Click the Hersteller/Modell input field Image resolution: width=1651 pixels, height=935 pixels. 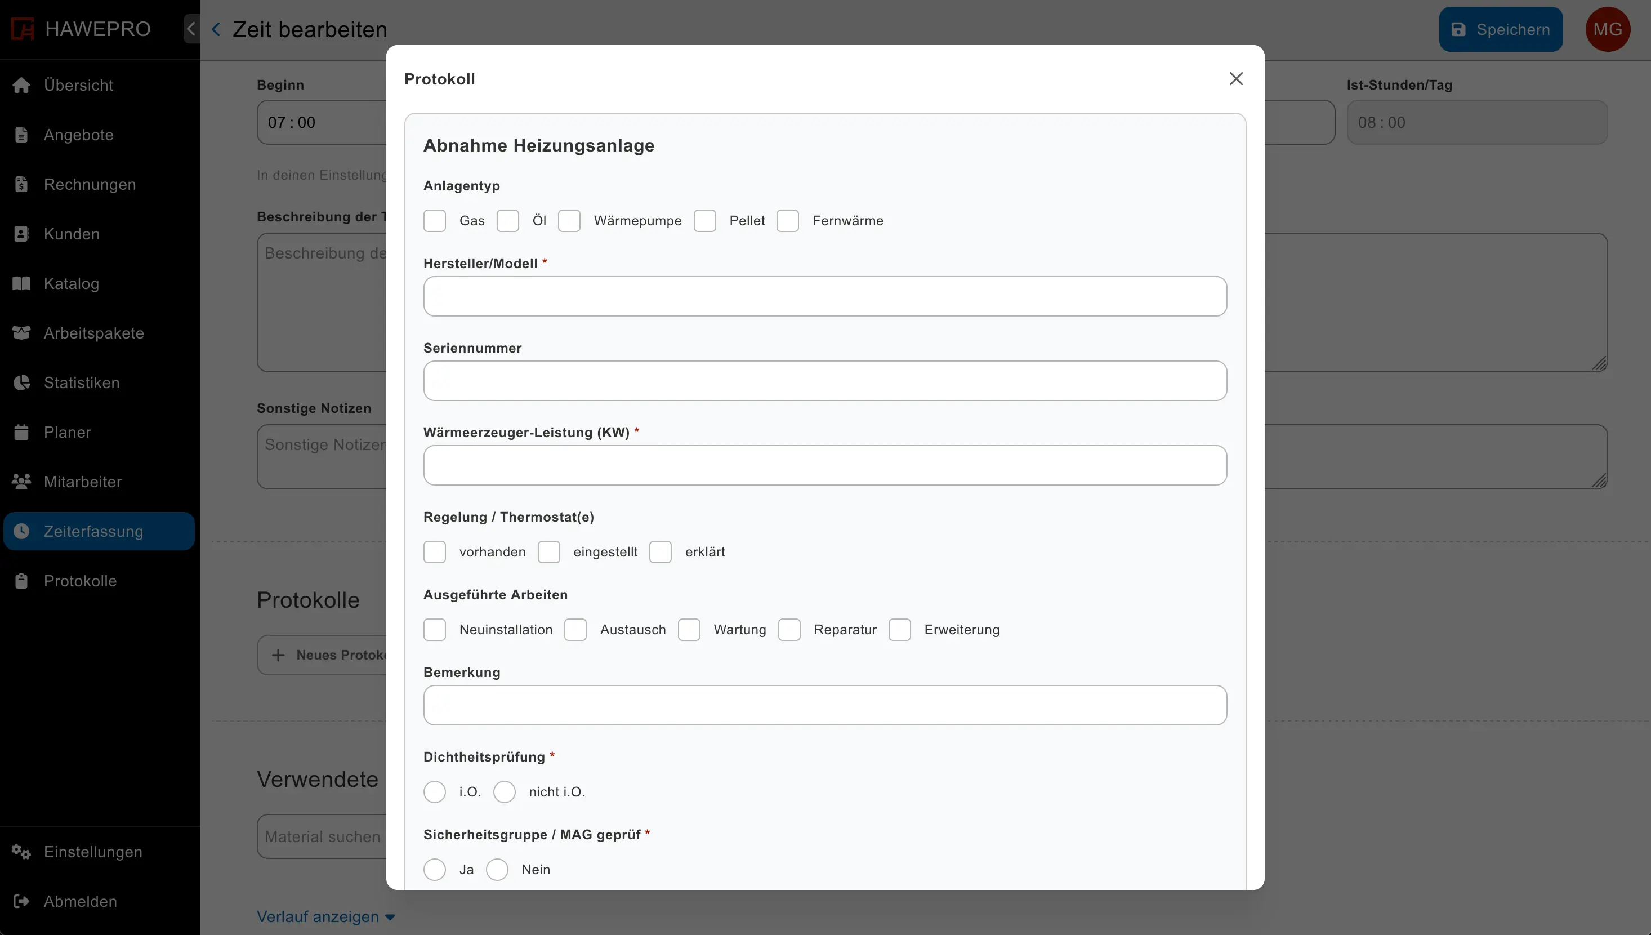pyautogui.click(x=825, y=296)
